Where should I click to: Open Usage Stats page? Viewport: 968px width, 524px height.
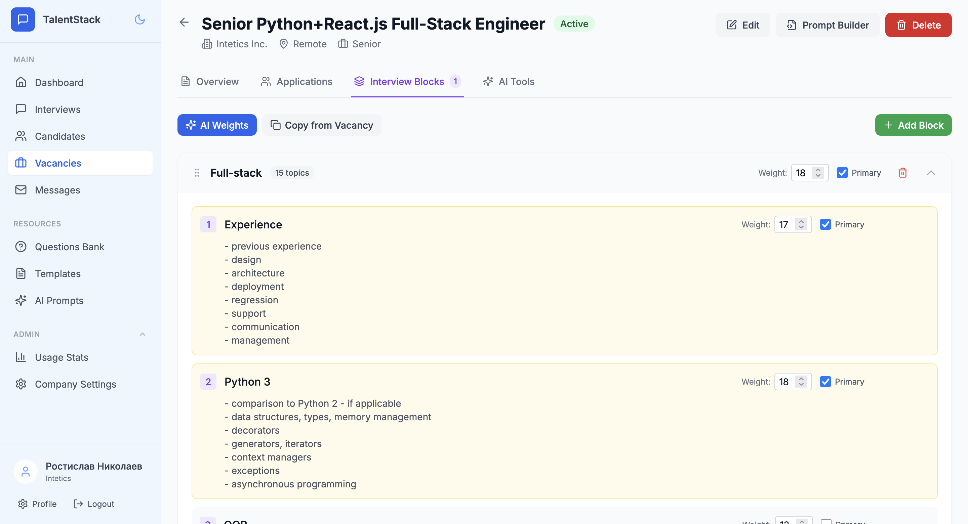tap(61, 357)
